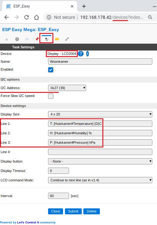Image resolution: width=157 pixels, height=225 pixels.
Task: Open the Main home icon tab
Action: 7,39
